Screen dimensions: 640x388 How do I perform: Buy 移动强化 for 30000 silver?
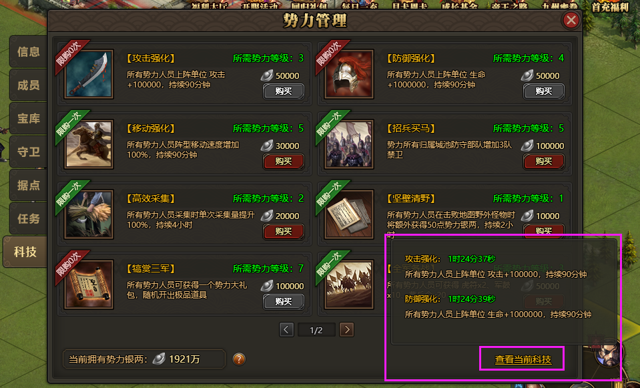[283, 162]
